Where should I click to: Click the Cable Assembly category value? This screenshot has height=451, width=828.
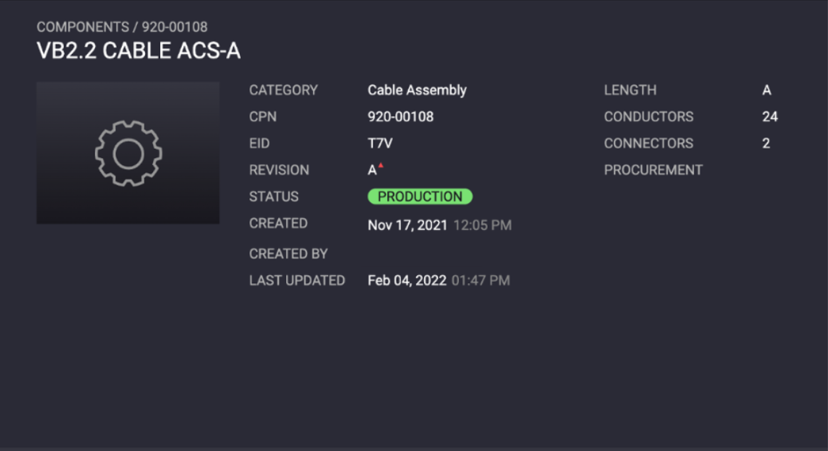click(x=417, y=90)
